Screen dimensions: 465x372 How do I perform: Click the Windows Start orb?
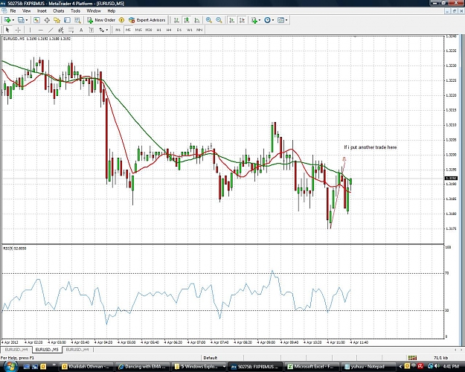click(x=10, y=366)
